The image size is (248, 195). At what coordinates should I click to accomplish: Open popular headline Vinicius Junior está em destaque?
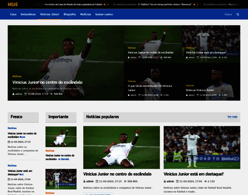point(194,174)
